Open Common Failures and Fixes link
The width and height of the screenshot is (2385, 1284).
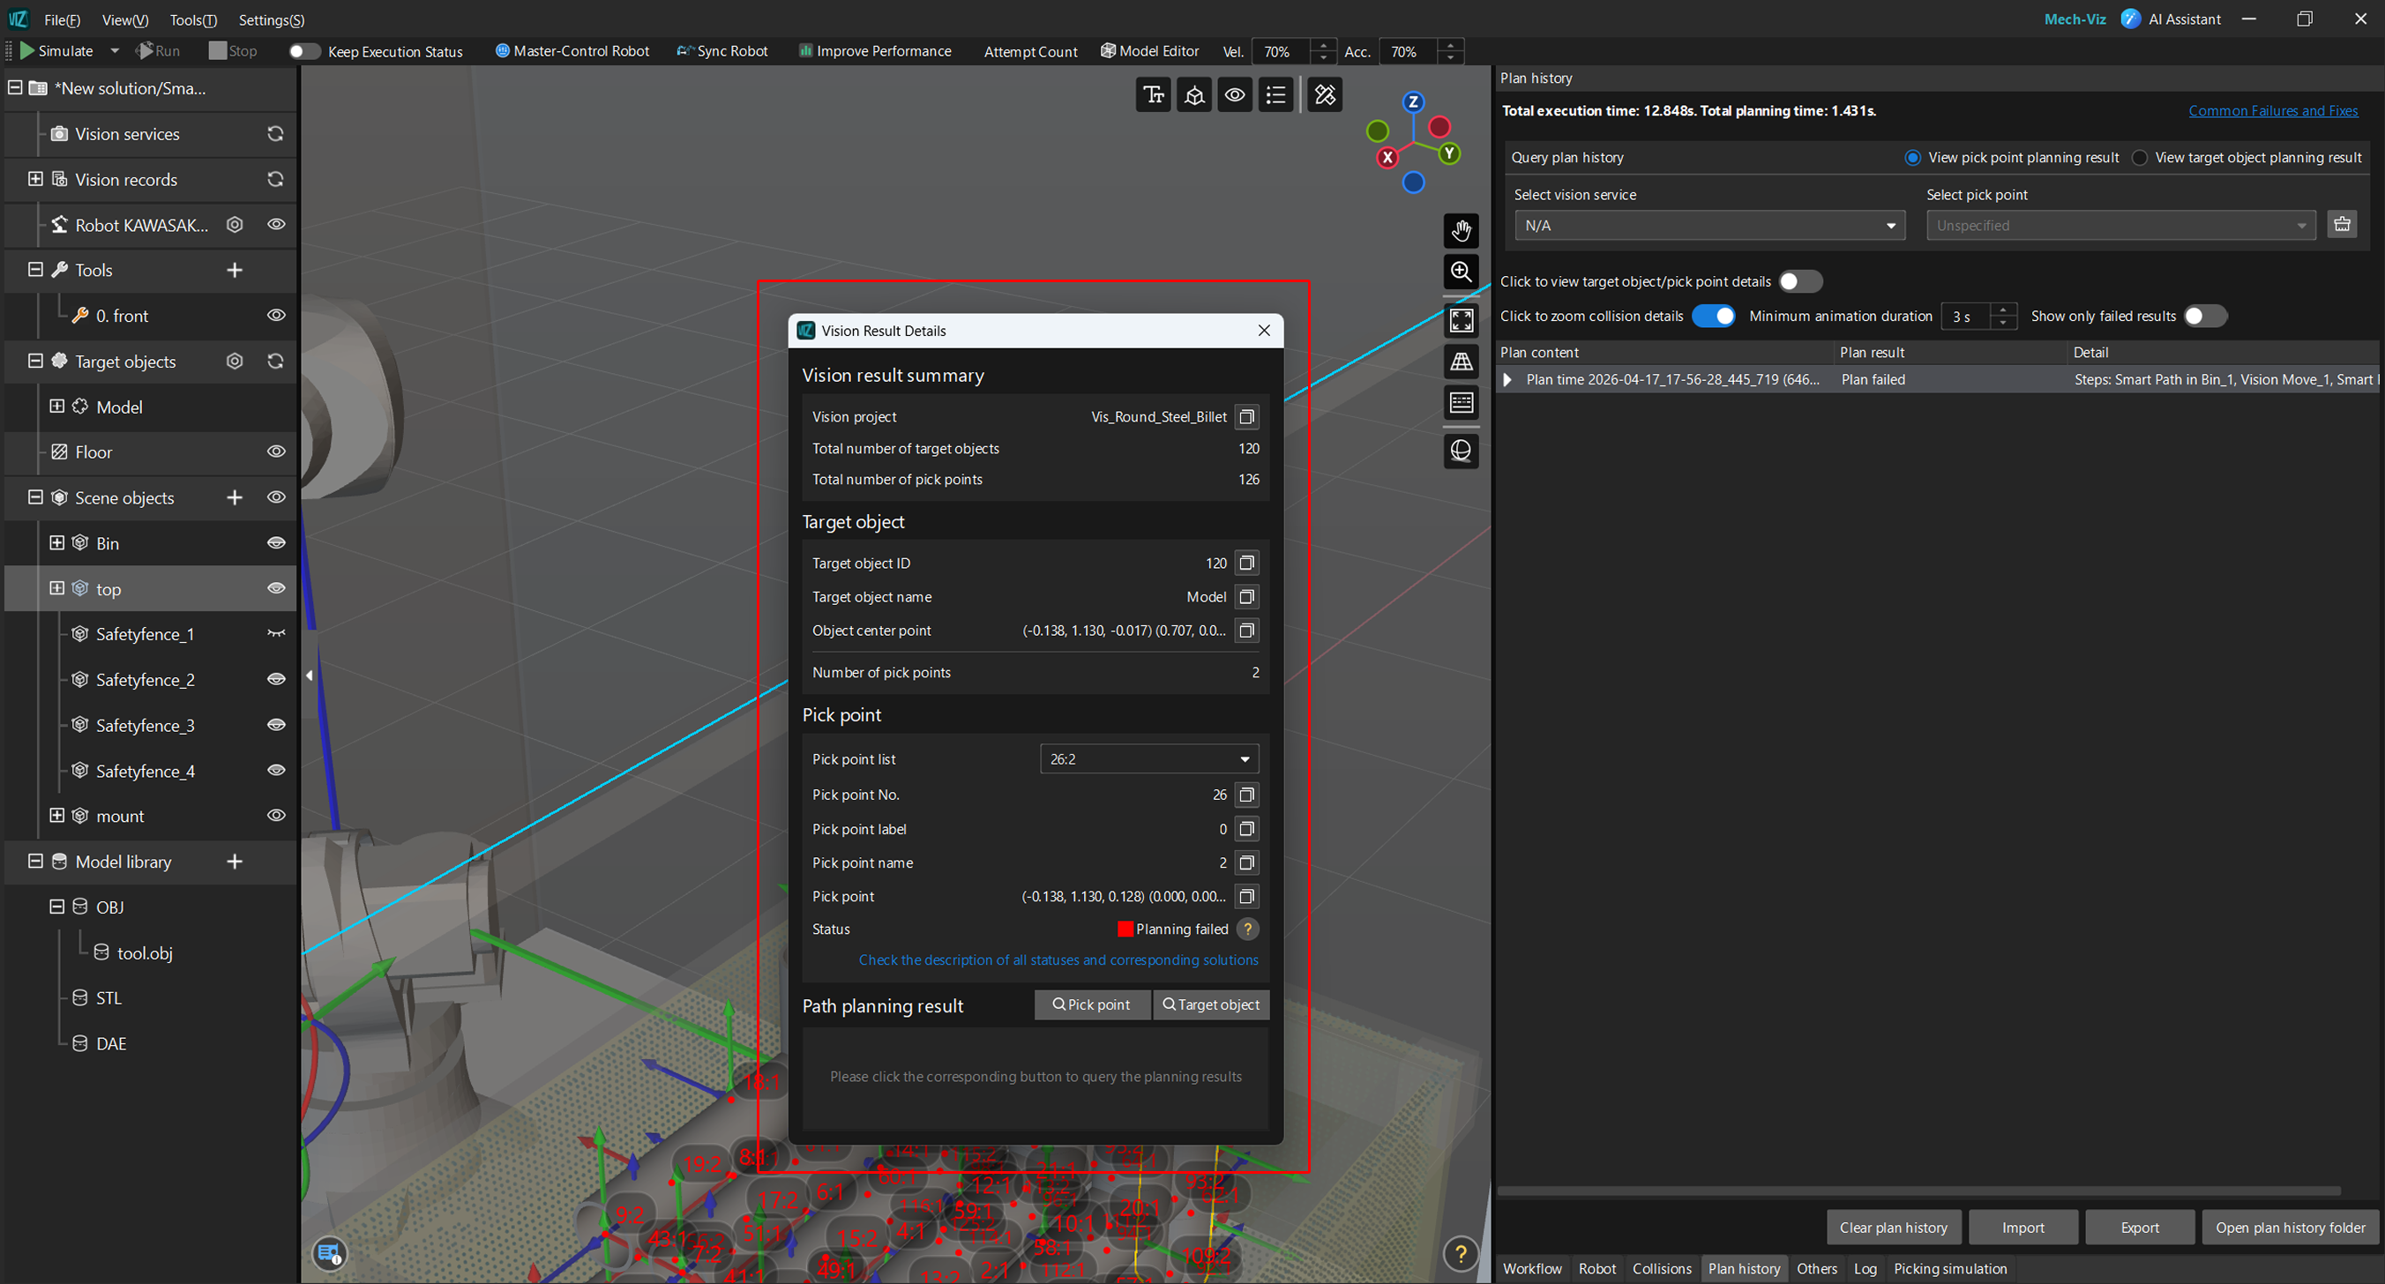click(2272, 111)
